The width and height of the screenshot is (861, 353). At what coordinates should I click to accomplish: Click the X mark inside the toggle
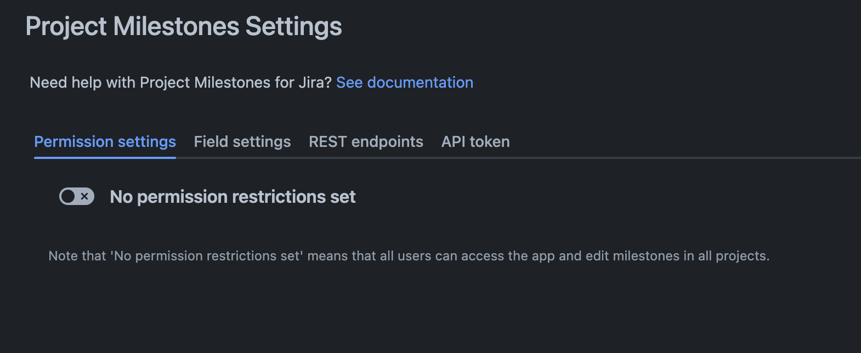[84, 196]
